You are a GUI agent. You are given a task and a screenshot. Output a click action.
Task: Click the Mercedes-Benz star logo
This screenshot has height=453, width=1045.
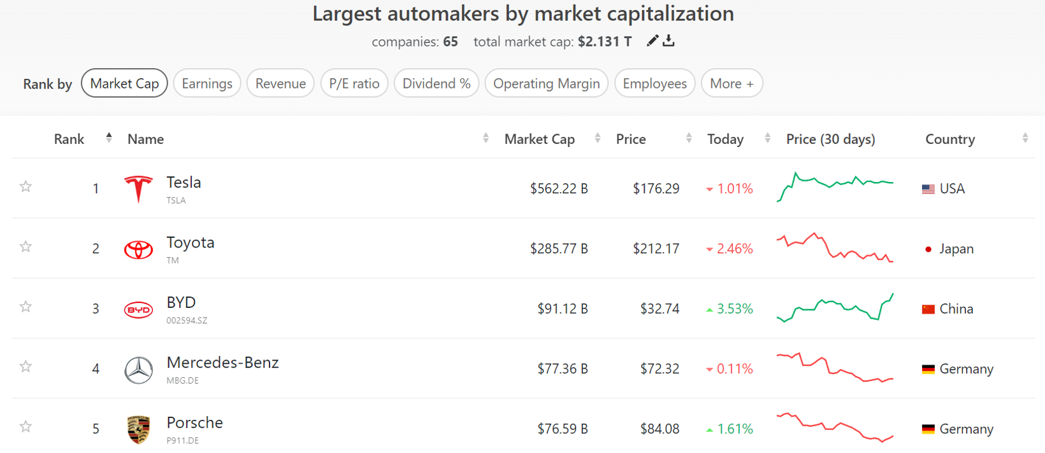tap(138, 370)
